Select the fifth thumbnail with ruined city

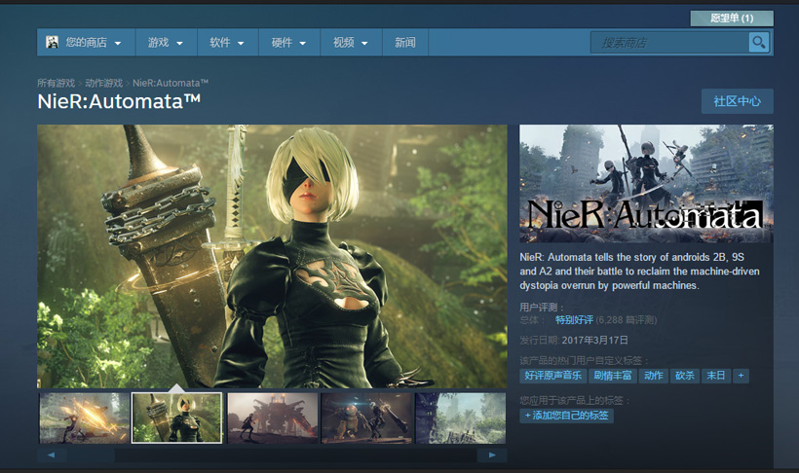coord(461,418)
